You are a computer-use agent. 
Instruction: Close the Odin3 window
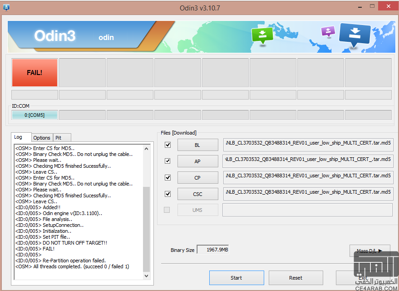pos(388,6)
